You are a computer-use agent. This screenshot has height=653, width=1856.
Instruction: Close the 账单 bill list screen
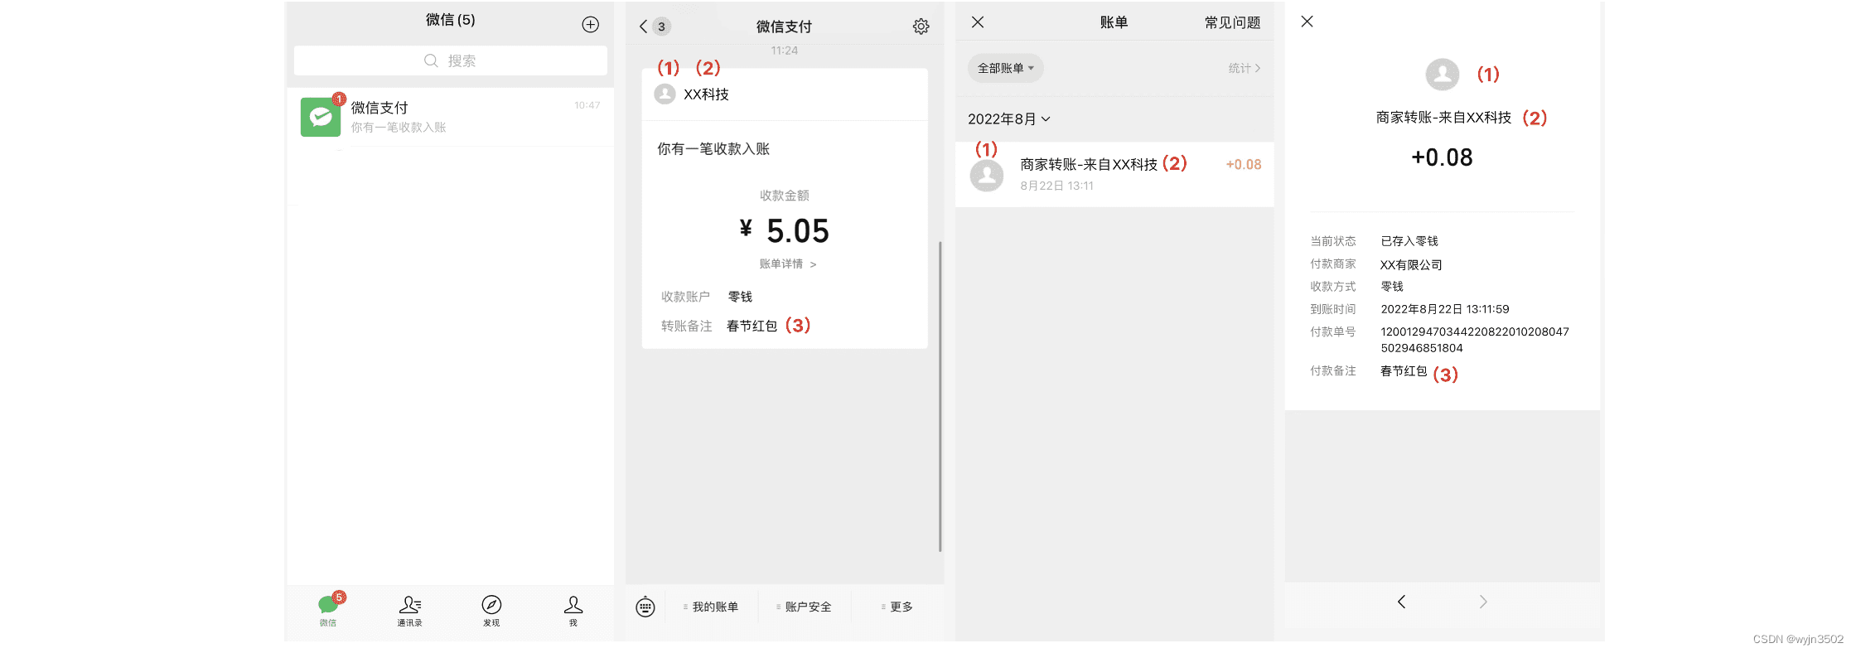(x=978, y=22)
